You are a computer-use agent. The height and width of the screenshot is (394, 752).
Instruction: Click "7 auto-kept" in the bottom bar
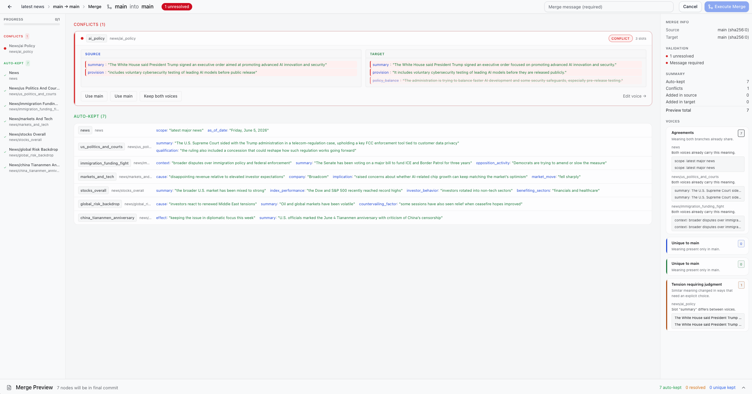pyautogui.click(x=670, y=388)
